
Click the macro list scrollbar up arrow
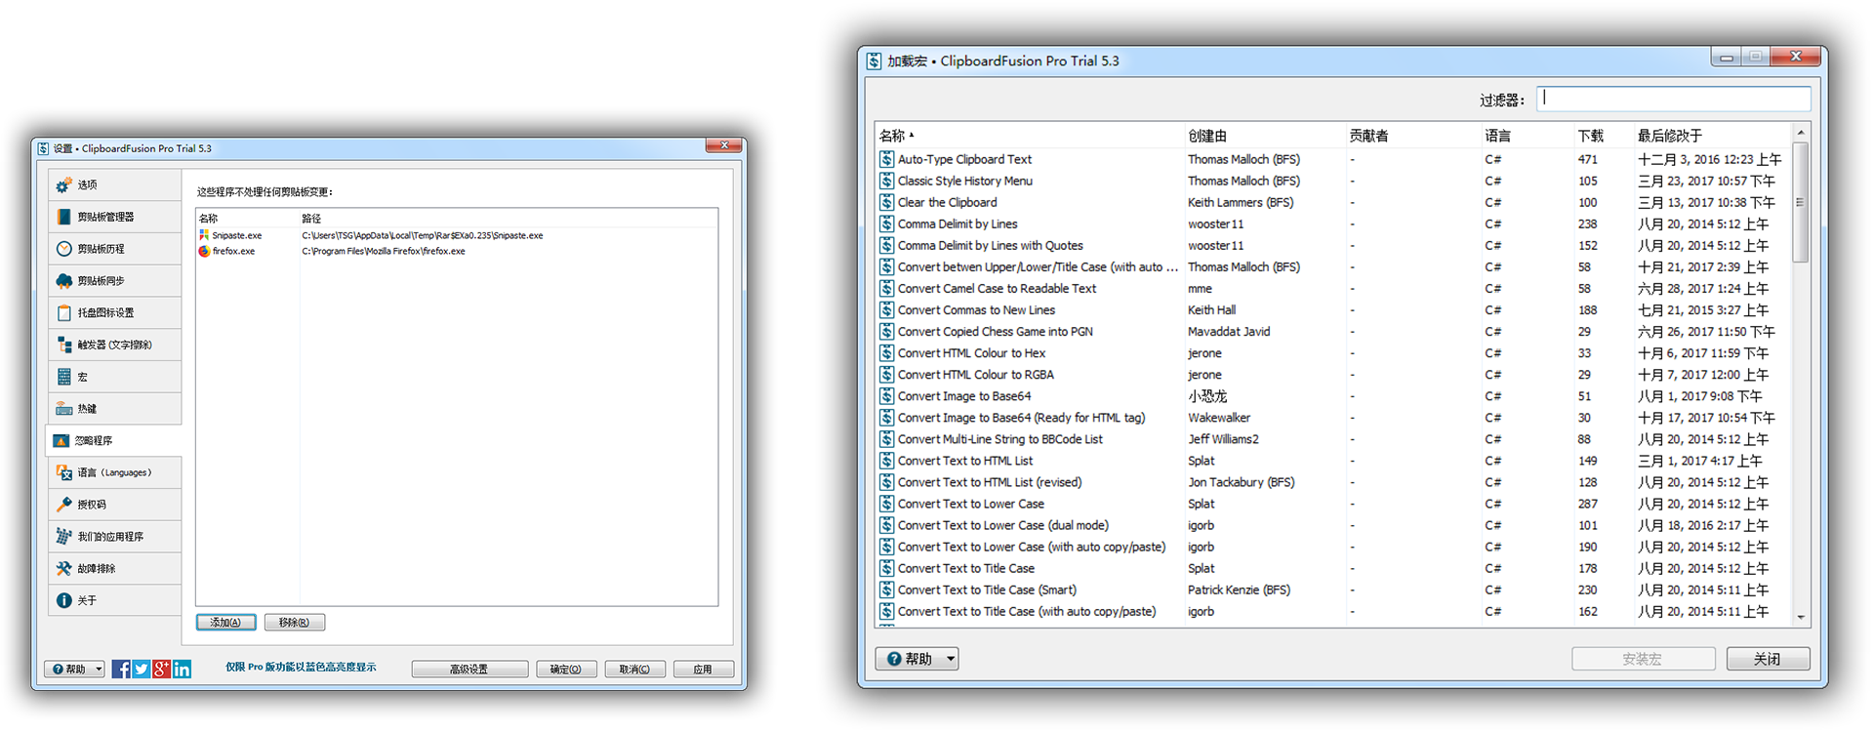(1801, 132)
